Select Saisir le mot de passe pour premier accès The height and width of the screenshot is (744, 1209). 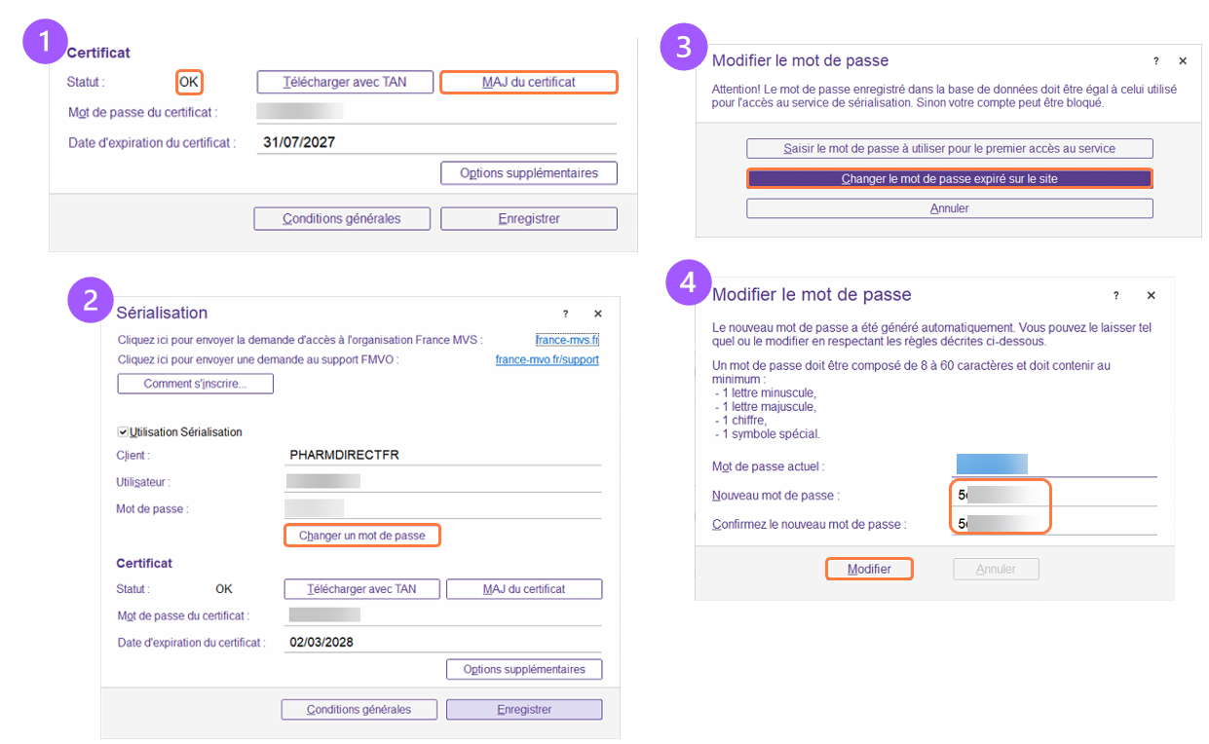(949, 149)
